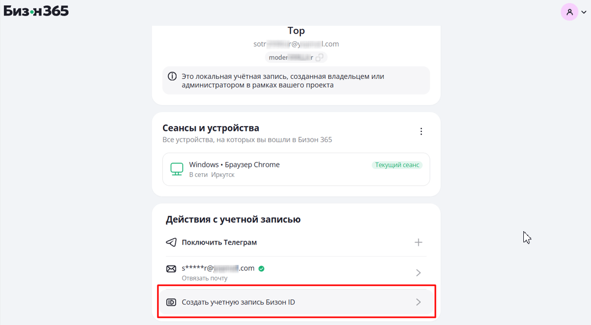This screenshot has height=325, width=591.
Task: Click the green verified checkmark by email
Action: [x=262, y=269]
